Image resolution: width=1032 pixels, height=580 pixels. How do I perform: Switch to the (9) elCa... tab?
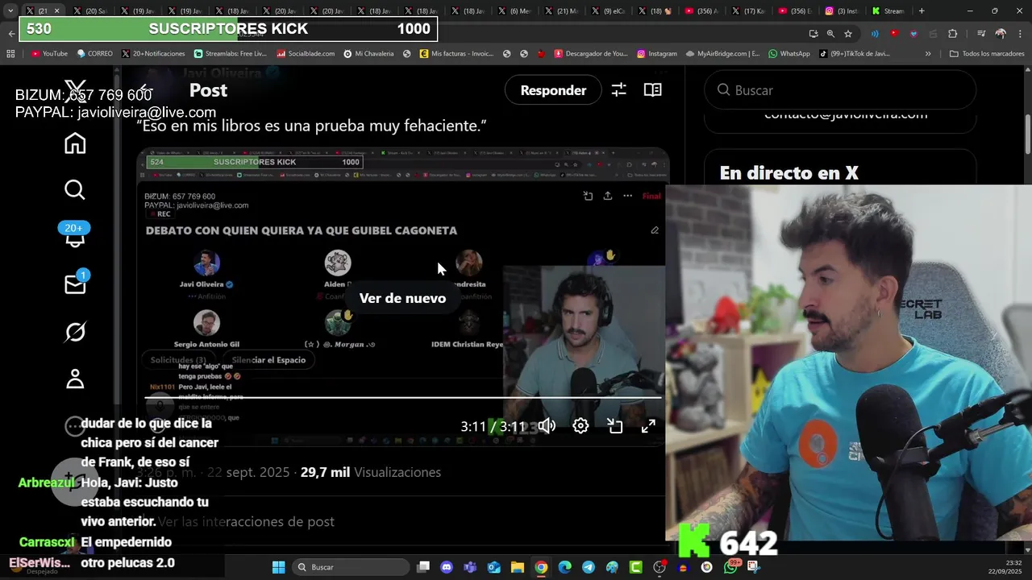pyautogui.click(x=607, y=11)
